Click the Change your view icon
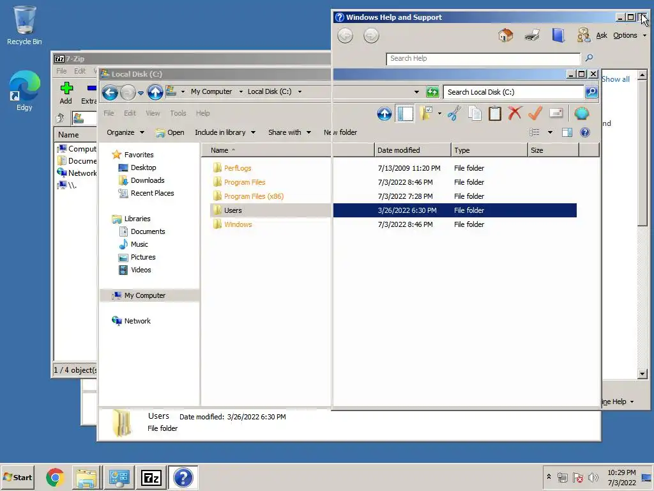This screenshot has height=491, width=654. click(x=535, y=132)
